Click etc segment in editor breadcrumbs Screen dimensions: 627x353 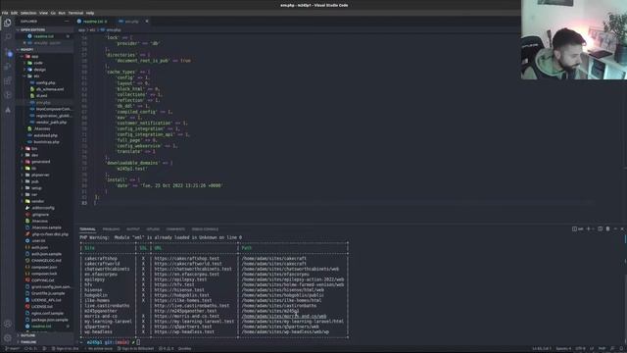92,30
